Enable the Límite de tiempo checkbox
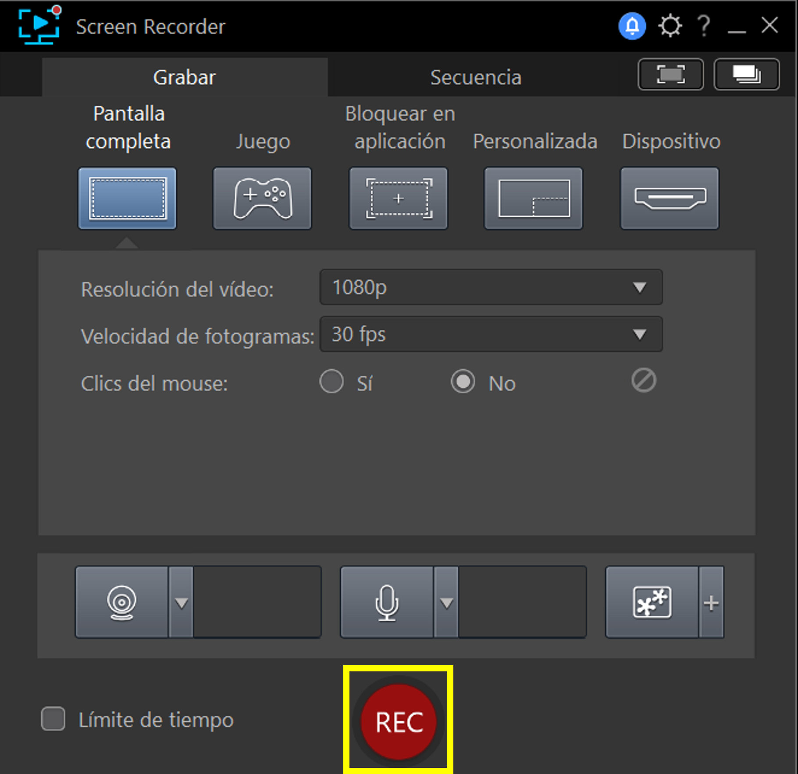This screenshot has height=774, width=798. point(52,719)
